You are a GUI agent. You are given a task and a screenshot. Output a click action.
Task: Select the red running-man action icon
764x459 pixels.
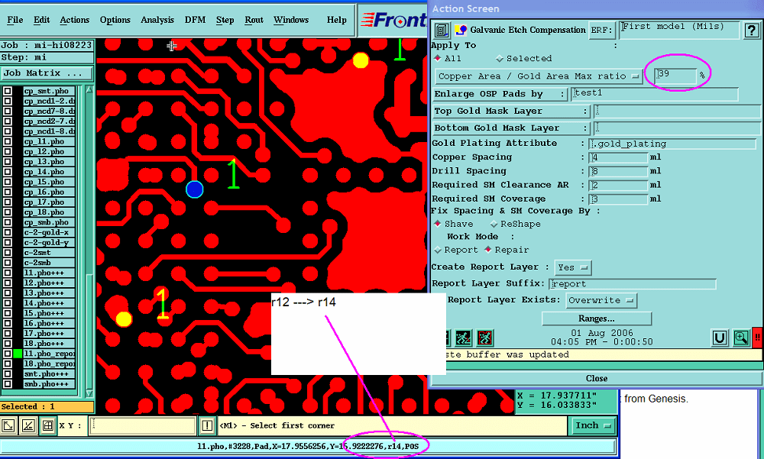[485, 338]
